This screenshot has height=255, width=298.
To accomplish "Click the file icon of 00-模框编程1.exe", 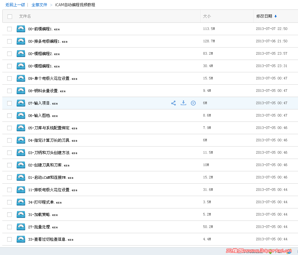I will [21, 66].
